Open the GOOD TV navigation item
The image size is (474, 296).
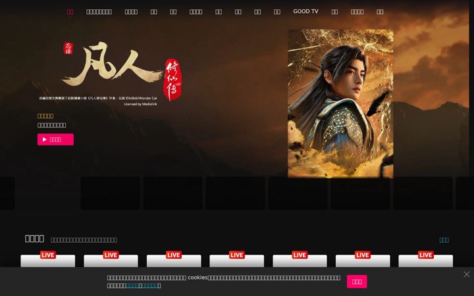[305, 11]
